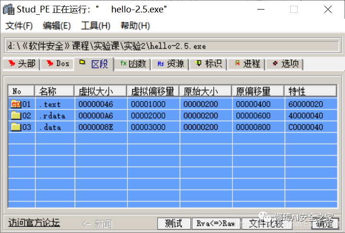Switch to the Dos tab

coord(57,64)
